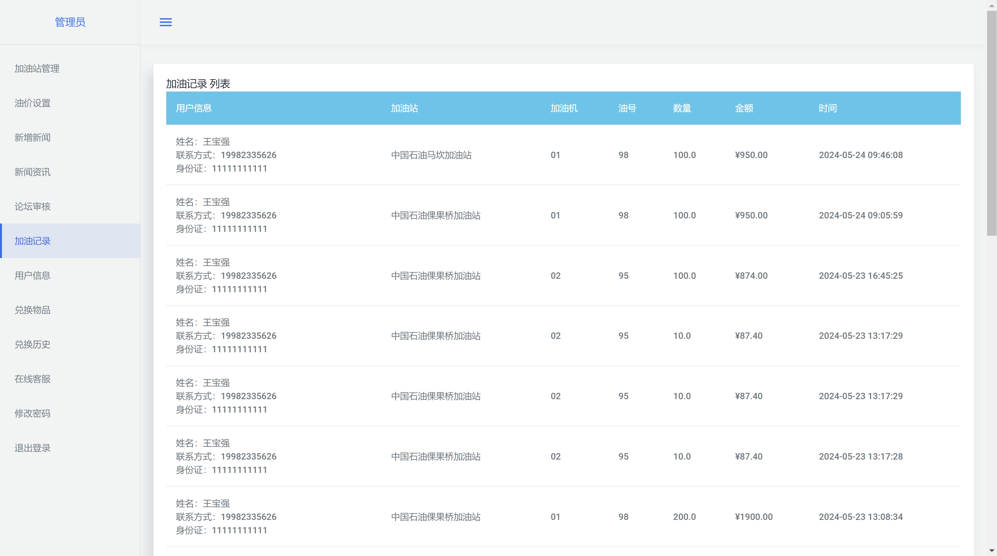Click the amount ¥874.00
Viewport: 997px width, 556px height.
pyautogui.click(x=751, y=276)
